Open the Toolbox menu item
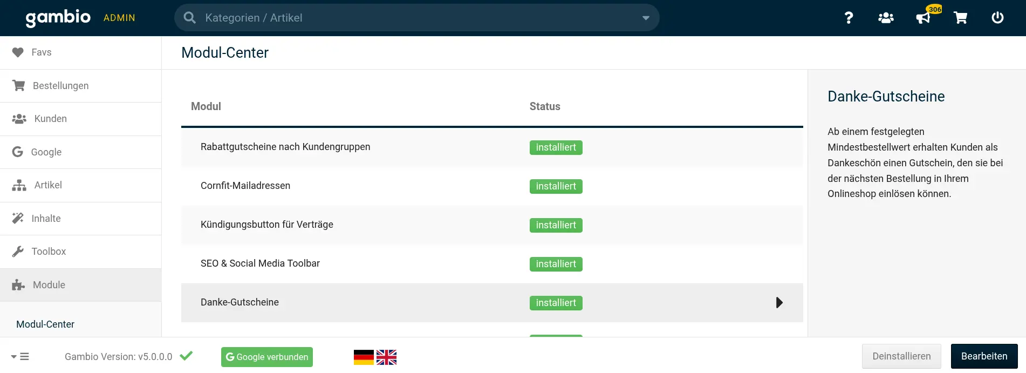 [49, 252]
